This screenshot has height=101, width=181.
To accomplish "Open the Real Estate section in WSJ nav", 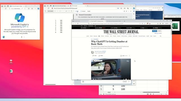I will [135, 36].
